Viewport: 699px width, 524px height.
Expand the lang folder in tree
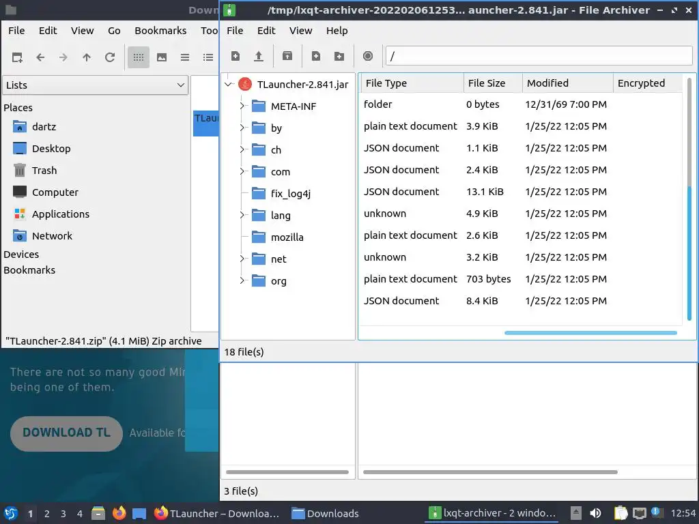pyautogui.click(x=242, y=215)
